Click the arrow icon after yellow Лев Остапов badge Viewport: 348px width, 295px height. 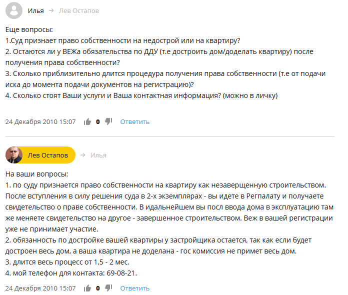[x=83, y=155]
